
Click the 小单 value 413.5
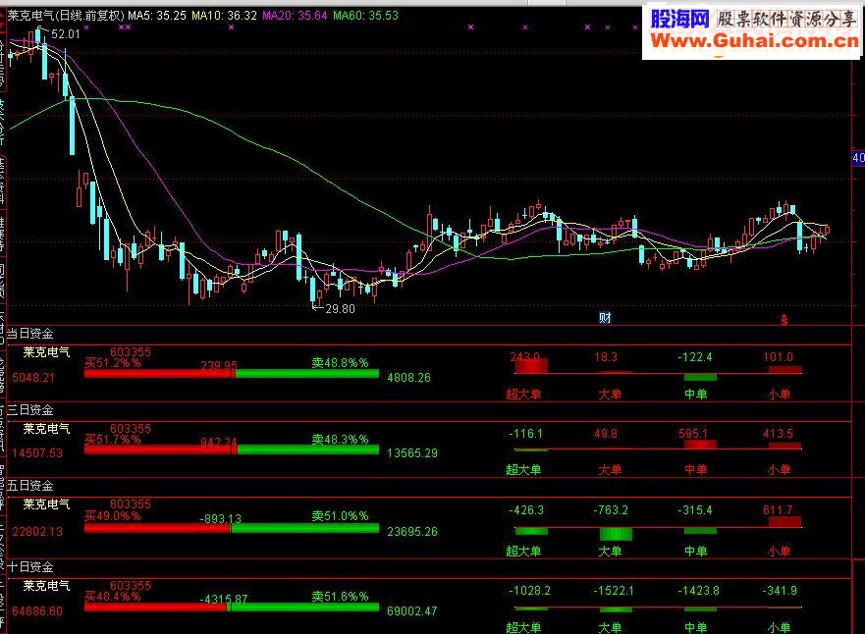778,434
